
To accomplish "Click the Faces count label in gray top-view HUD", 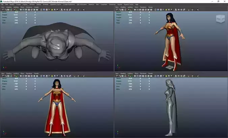I will [x=4, y=18].
